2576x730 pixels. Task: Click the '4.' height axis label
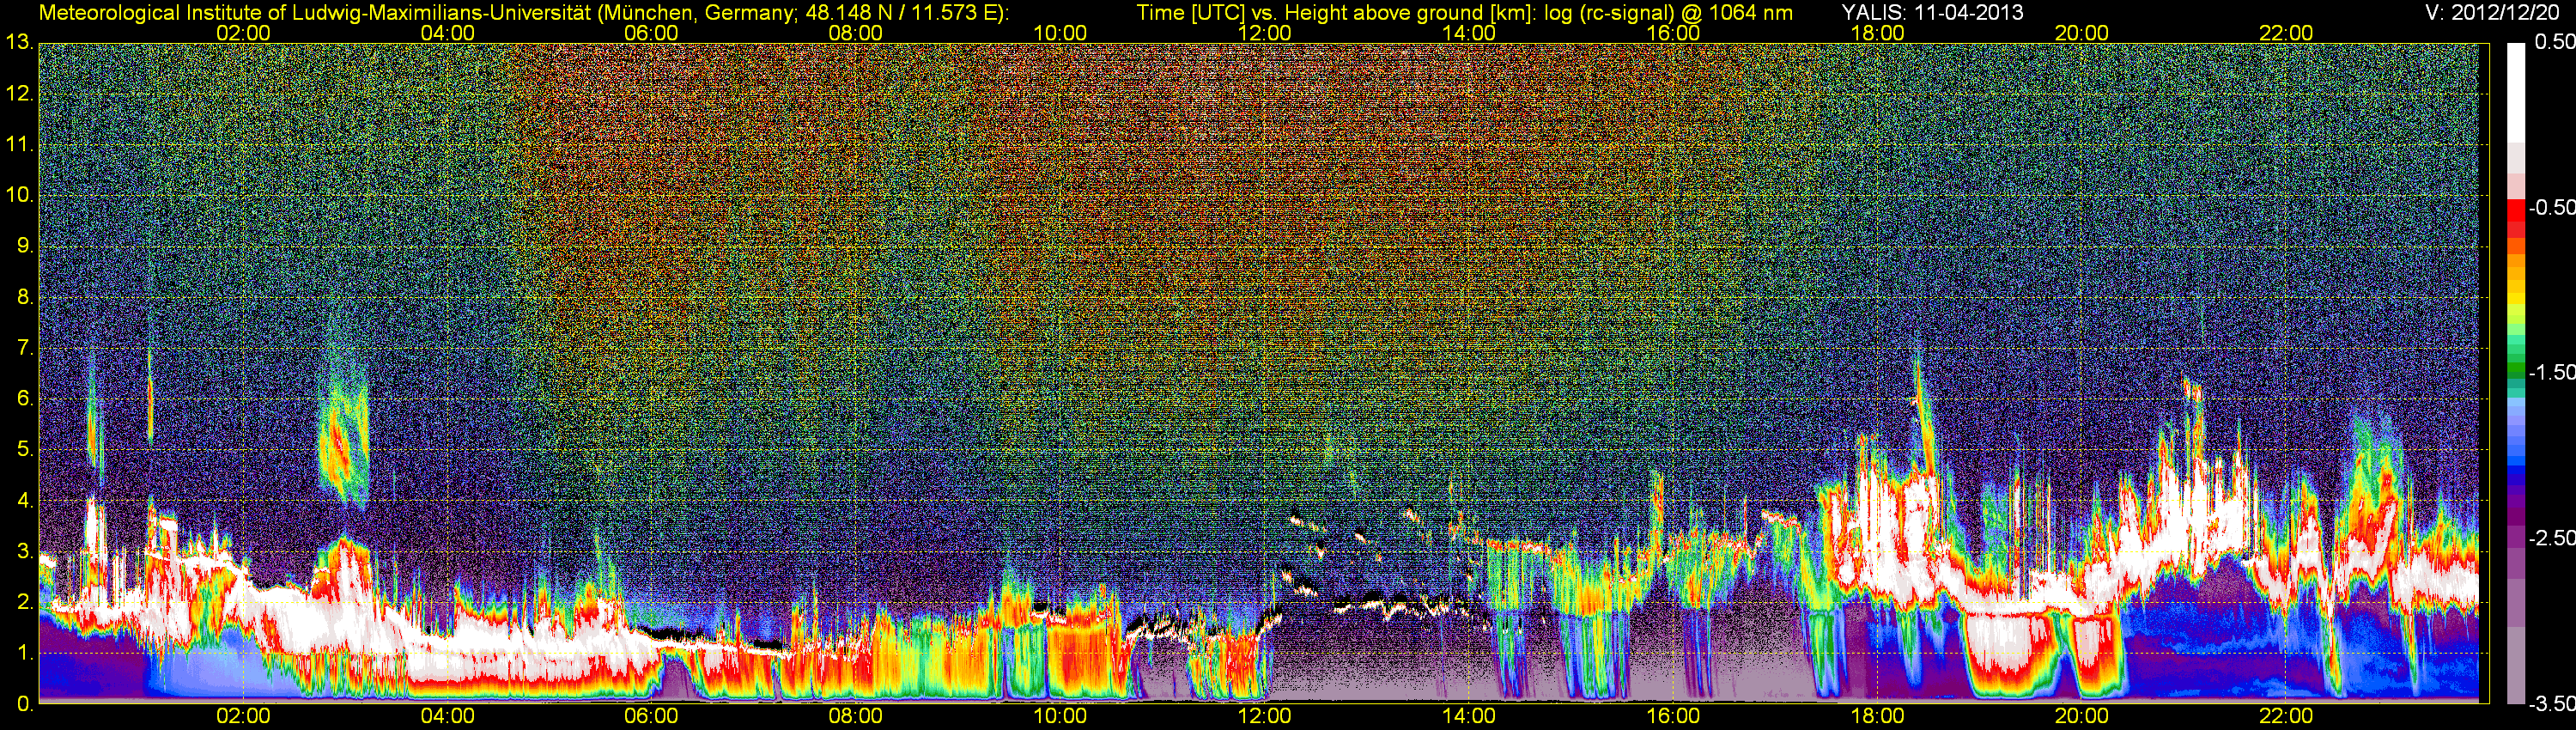click(24, 501)
